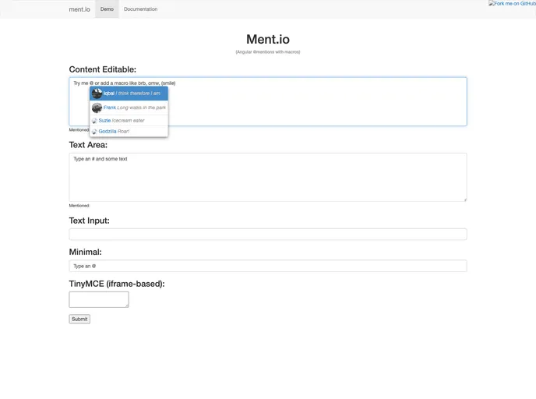Click inside the Text Input field
This screenshot has width=536, height=399.
tap(268, 235)
